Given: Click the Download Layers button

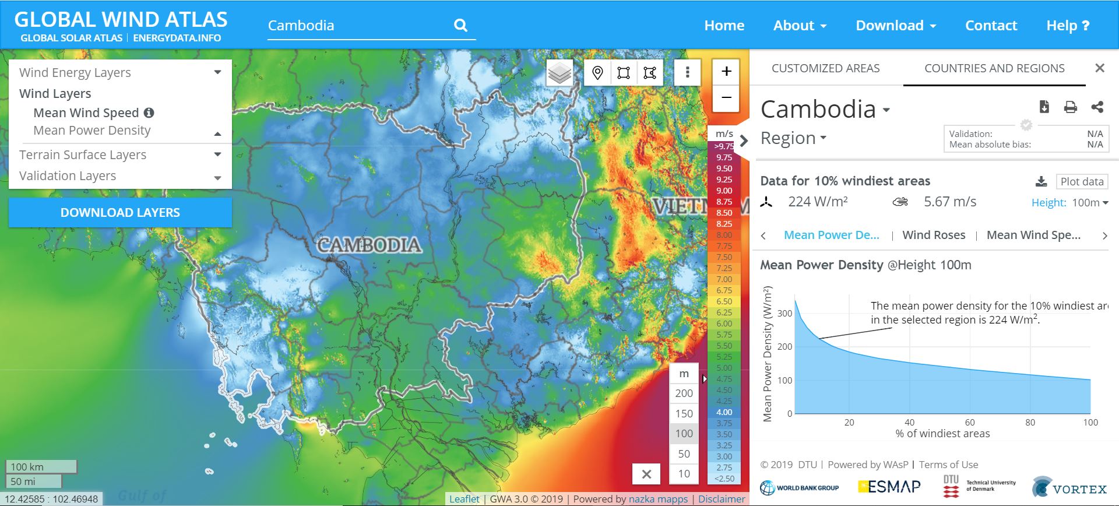Looking at the screenshot, I should click(x=120, y=213).
